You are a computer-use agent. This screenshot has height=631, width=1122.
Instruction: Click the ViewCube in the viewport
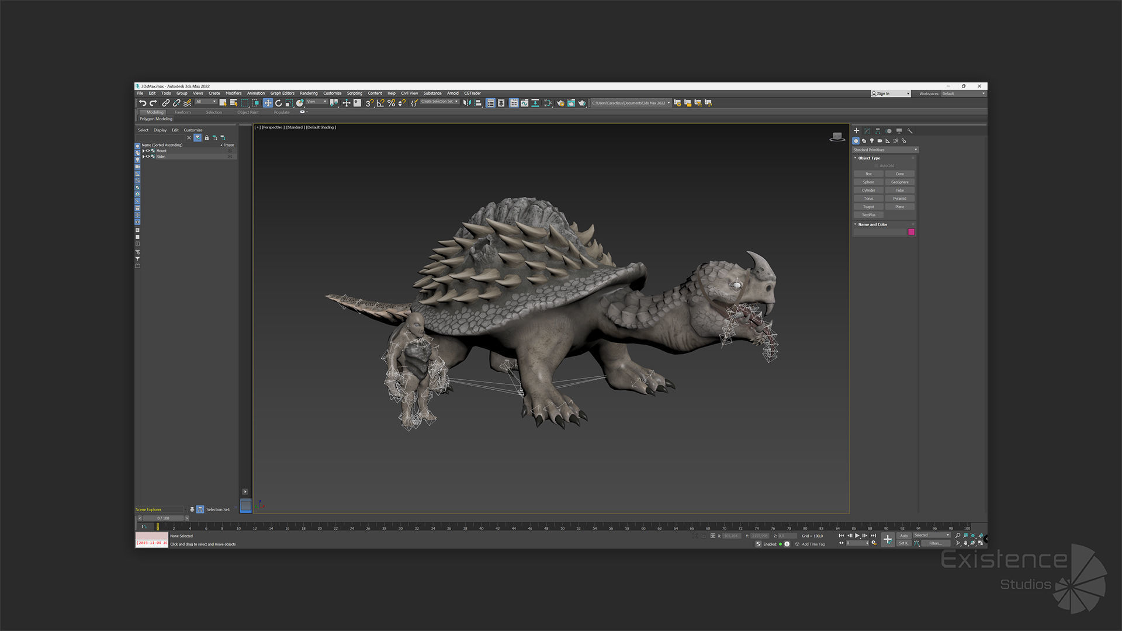click(x=837, y=137)
